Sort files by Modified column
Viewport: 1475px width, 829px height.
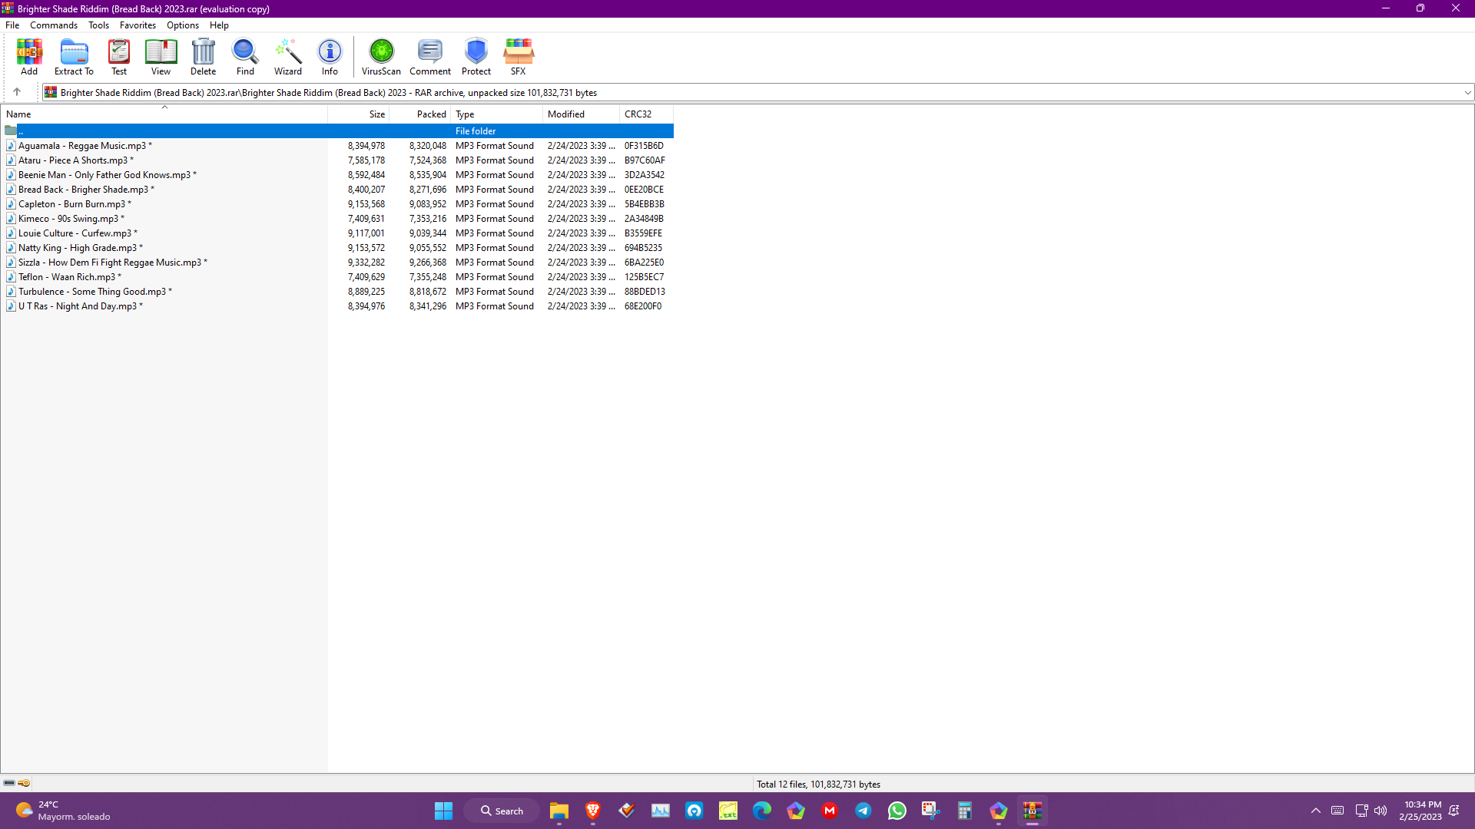(582, 114)
